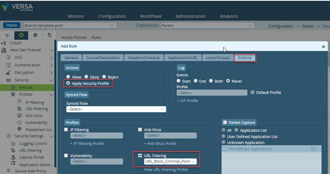Click URL Filtering icon under Security Settings
Viewport: 330px width, 174px height.
pyautogui.click(x=13, y=151)
